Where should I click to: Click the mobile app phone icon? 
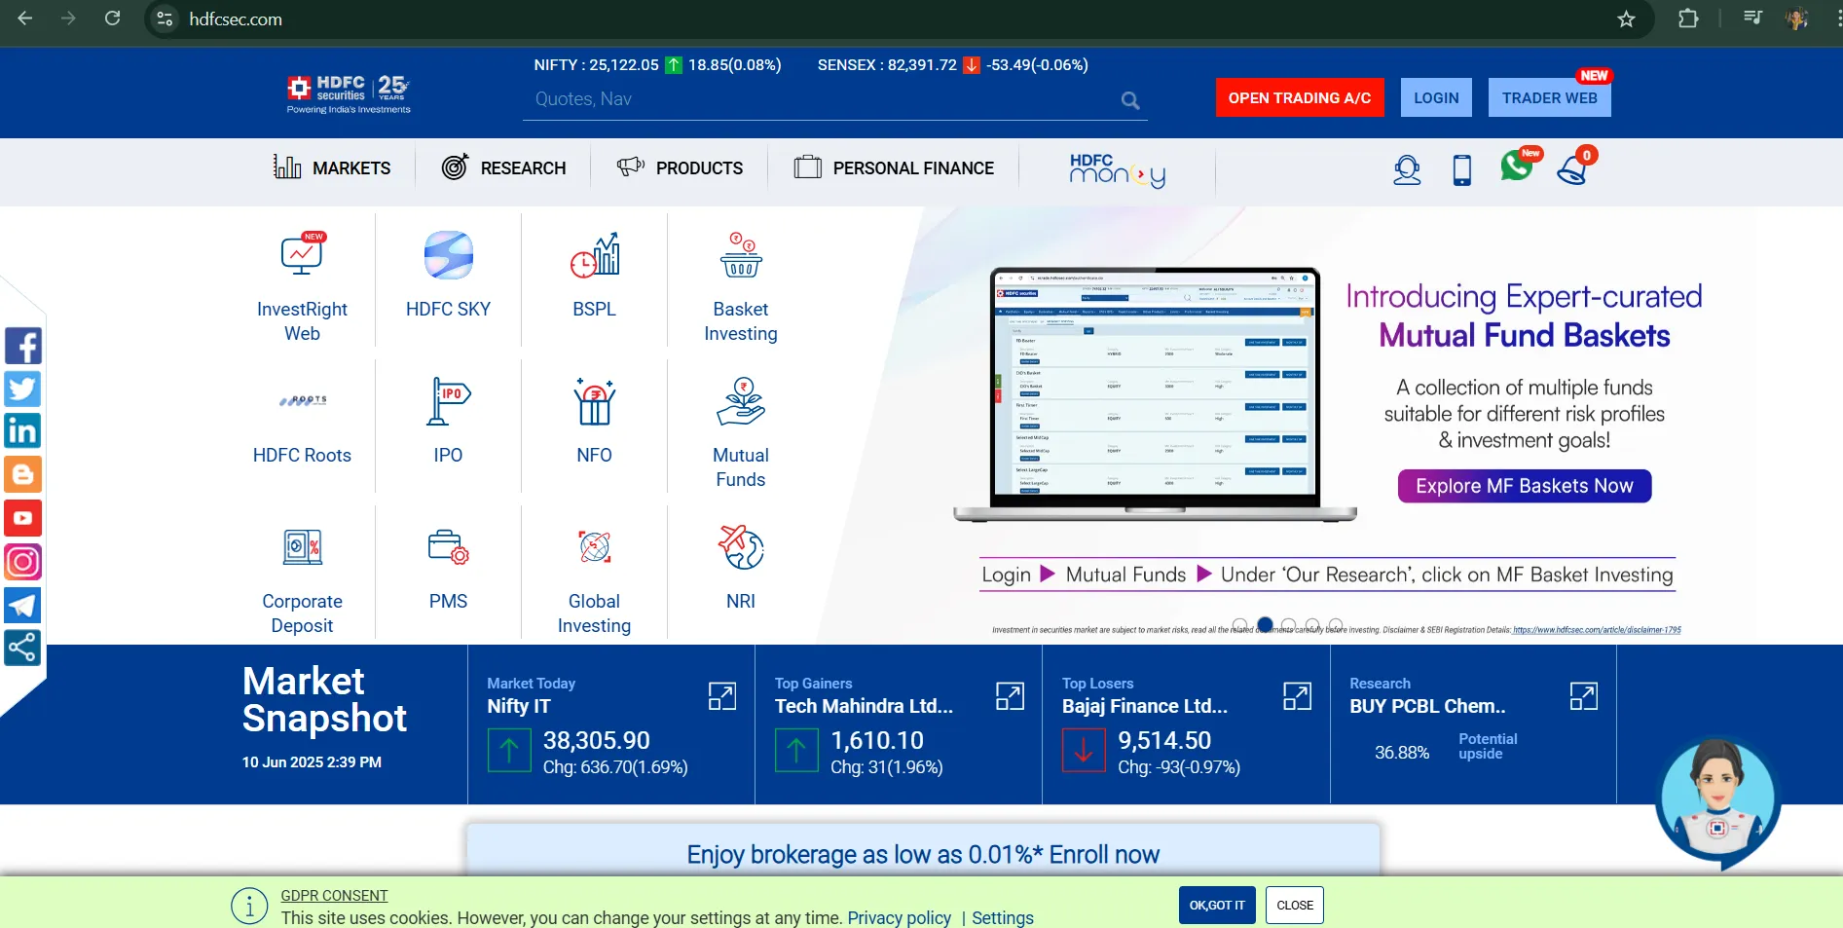pyautogui.click(x=1461, y=169)
